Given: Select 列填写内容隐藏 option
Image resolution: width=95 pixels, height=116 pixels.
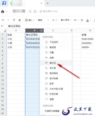Looking at the screenshot, I should (x=52, y=111).
